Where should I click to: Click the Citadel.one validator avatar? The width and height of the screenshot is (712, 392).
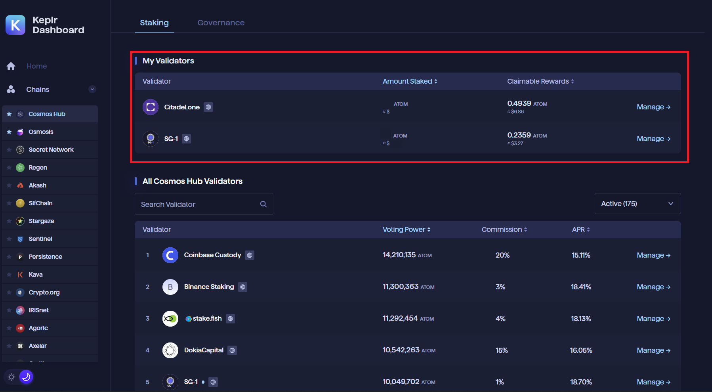(151, 107)
